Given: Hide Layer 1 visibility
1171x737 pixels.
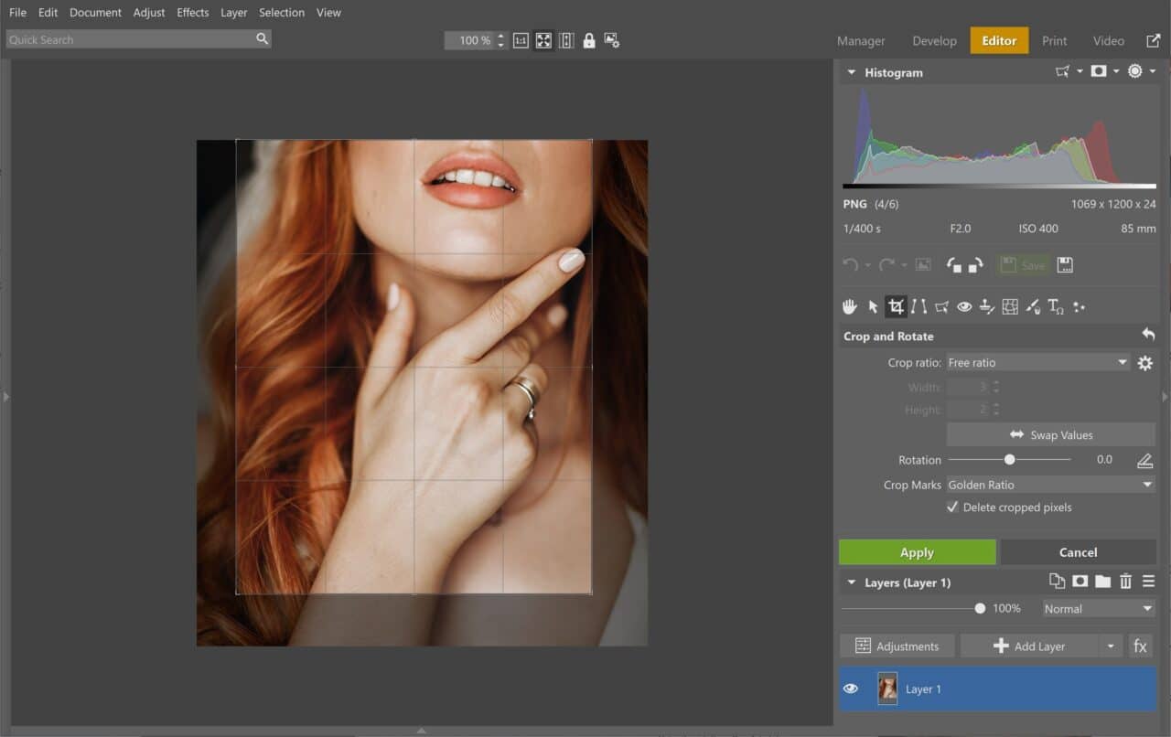Looking at the screenshot, I should 851,689.
